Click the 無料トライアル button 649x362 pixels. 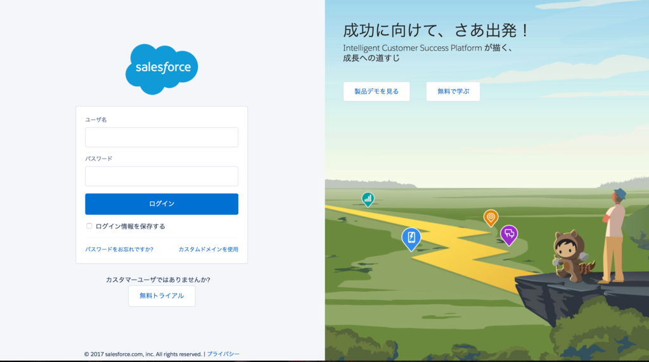point(162,295)
